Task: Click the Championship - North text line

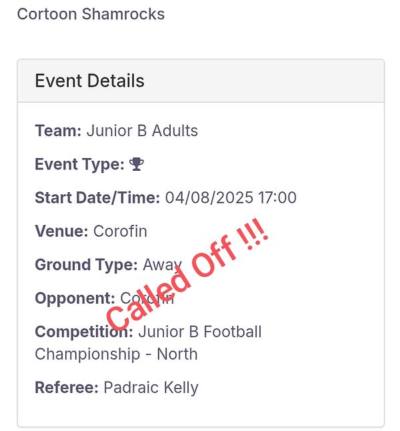Action: click(116, 354)
